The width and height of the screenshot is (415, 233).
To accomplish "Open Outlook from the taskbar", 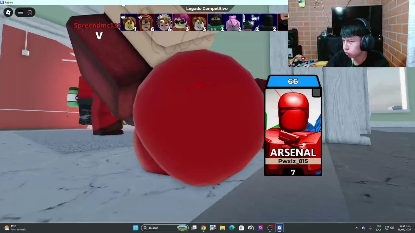I will click(251, 228).
